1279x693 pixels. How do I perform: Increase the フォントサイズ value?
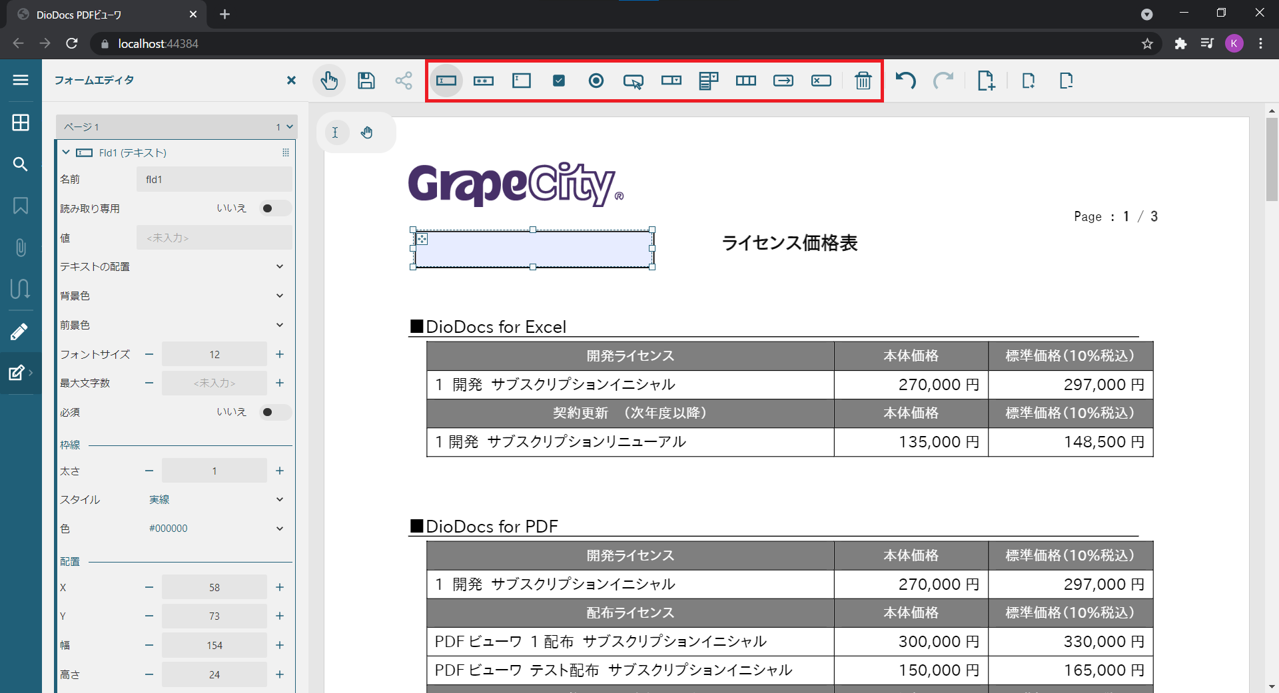pyautogui.click(x=280, y=354)
